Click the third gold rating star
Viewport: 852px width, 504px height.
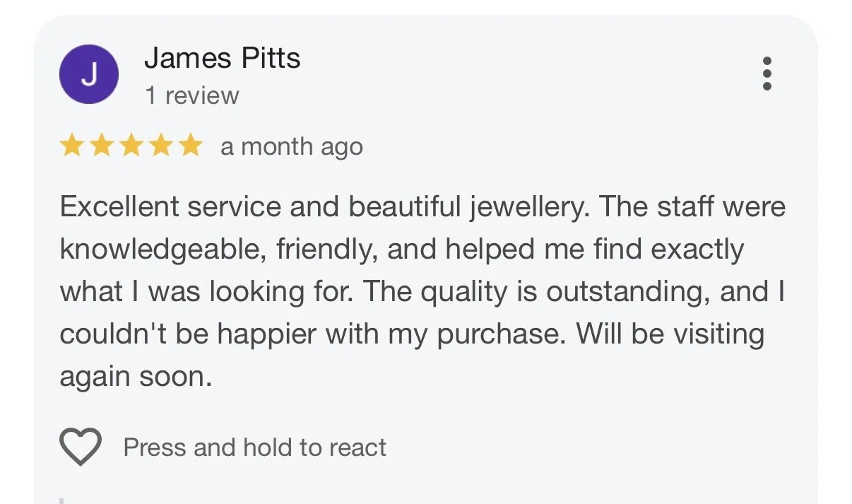pyautogui.click(x=131, y=146)
